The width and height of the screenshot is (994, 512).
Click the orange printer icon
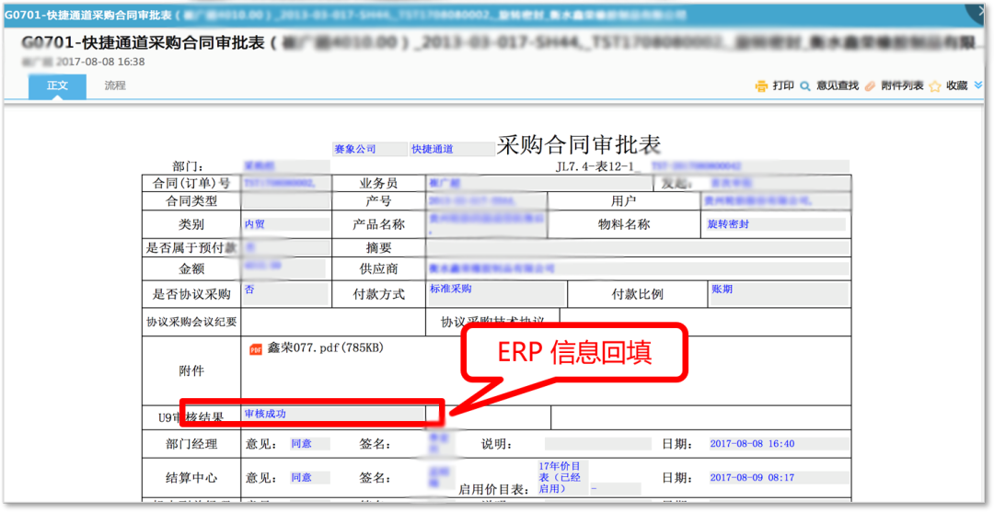761,86
